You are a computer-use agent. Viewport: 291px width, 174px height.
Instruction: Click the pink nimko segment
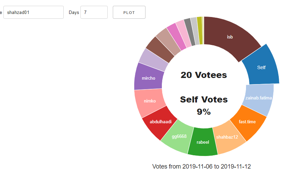[x=150, y=101]
